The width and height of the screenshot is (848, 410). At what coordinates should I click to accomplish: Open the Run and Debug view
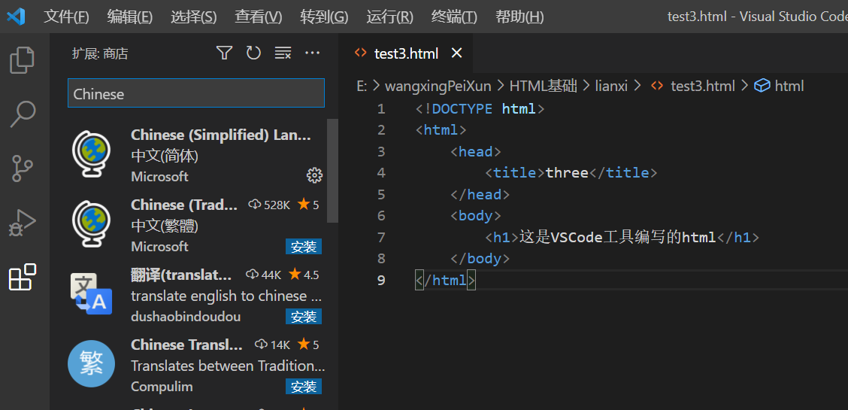(22, 223)
